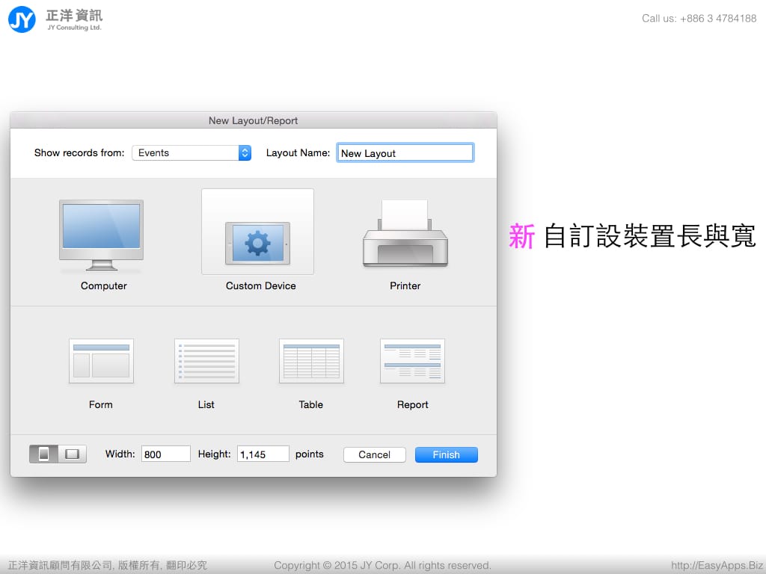Click the Cancel button

(374, 454)
